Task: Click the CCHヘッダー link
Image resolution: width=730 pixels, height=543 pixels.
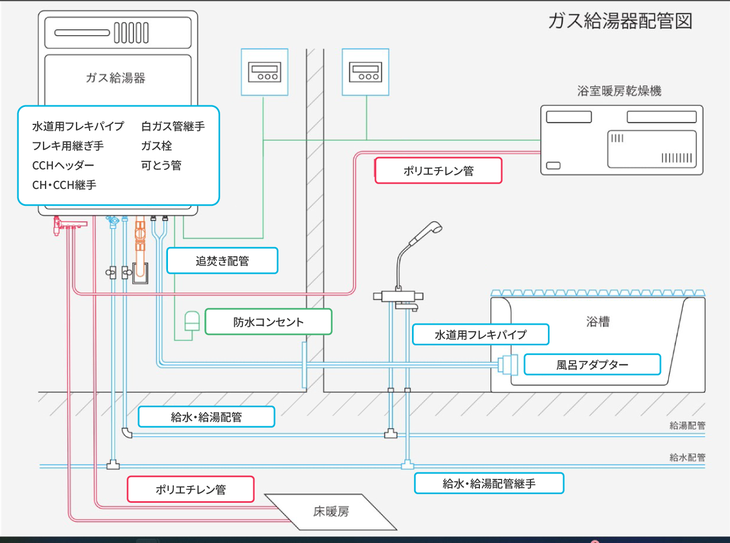Action: click(x=63, y=166)
